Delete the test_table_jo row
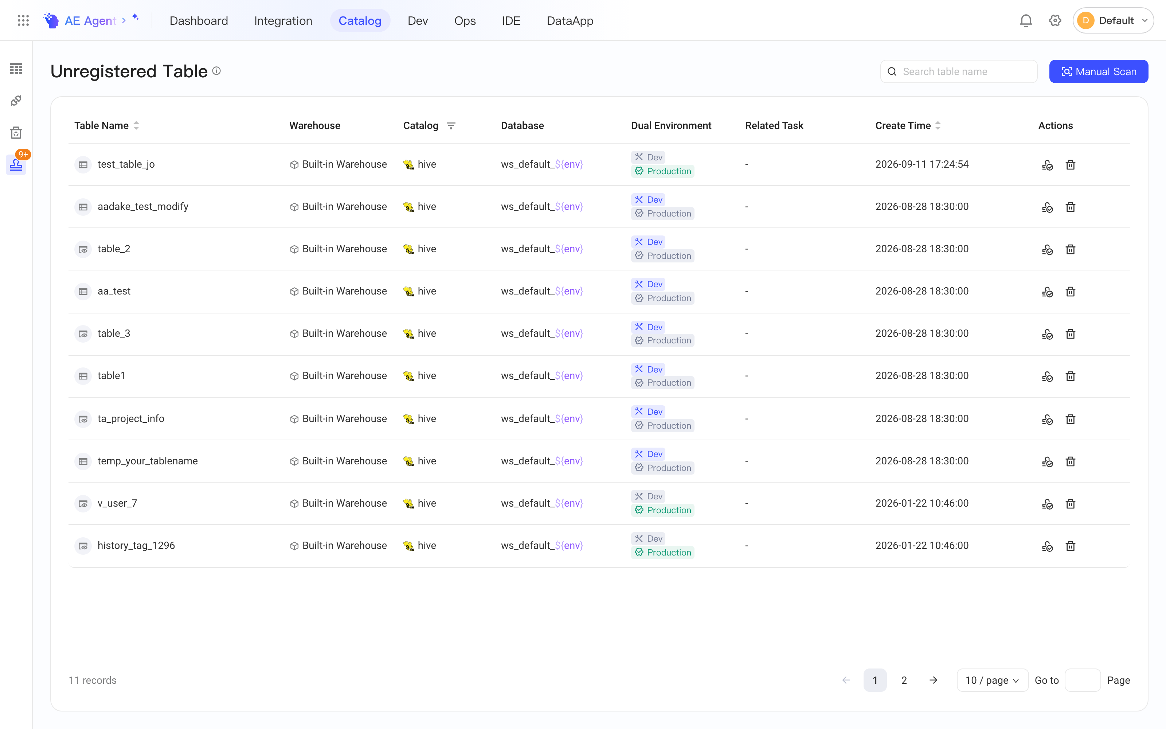Image resolution: width=1166 pixels, height=729 pixels. pos(1070,165)
